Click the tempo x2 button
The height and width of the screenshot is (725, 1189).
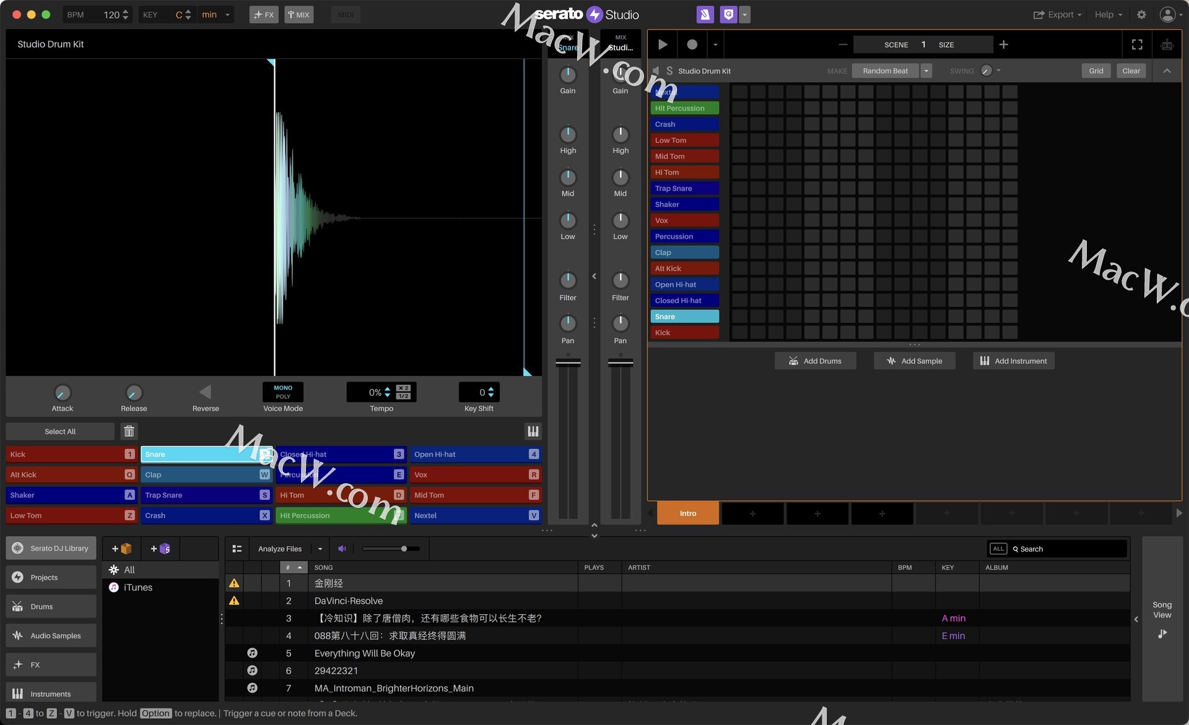click(x=403, y=388)
